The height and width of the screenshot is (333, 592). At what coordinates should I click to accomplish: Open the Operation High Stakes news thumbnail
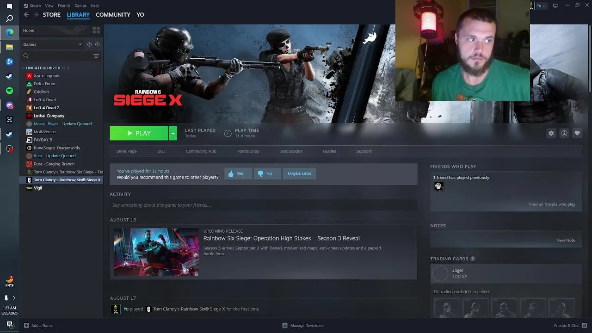point(156,252)
